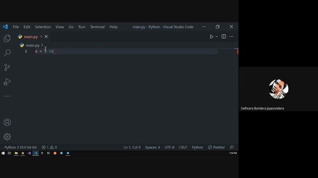The height and width of the screenshot is (178, 318).
Task: Expand the breadcrumb chevron after main.py
Action: [x=42, y=45]
